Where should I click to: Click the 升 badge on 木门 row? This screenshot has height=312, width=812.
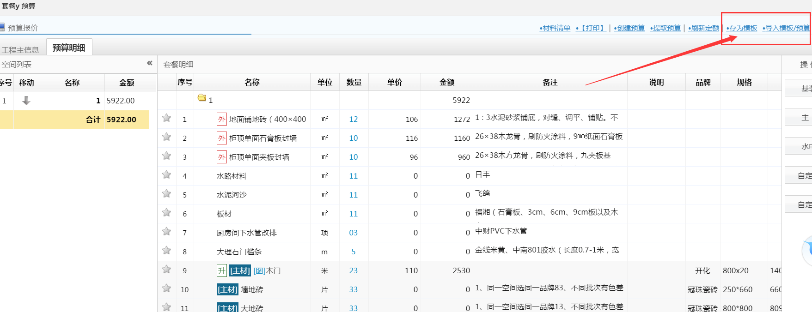222,271
